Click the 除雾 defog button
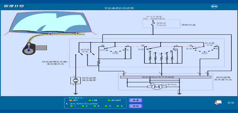 tap(136, 100)
